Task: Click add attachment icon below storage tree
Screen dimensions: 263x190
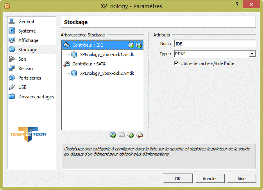Action: [113, 135]
